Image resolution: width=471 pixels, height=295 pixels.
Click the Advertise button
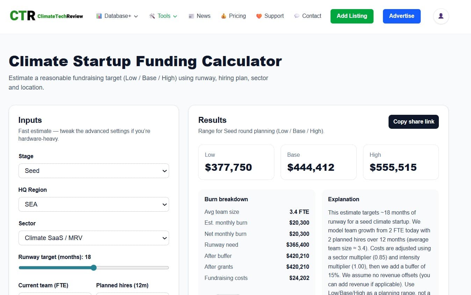point(402,16)
